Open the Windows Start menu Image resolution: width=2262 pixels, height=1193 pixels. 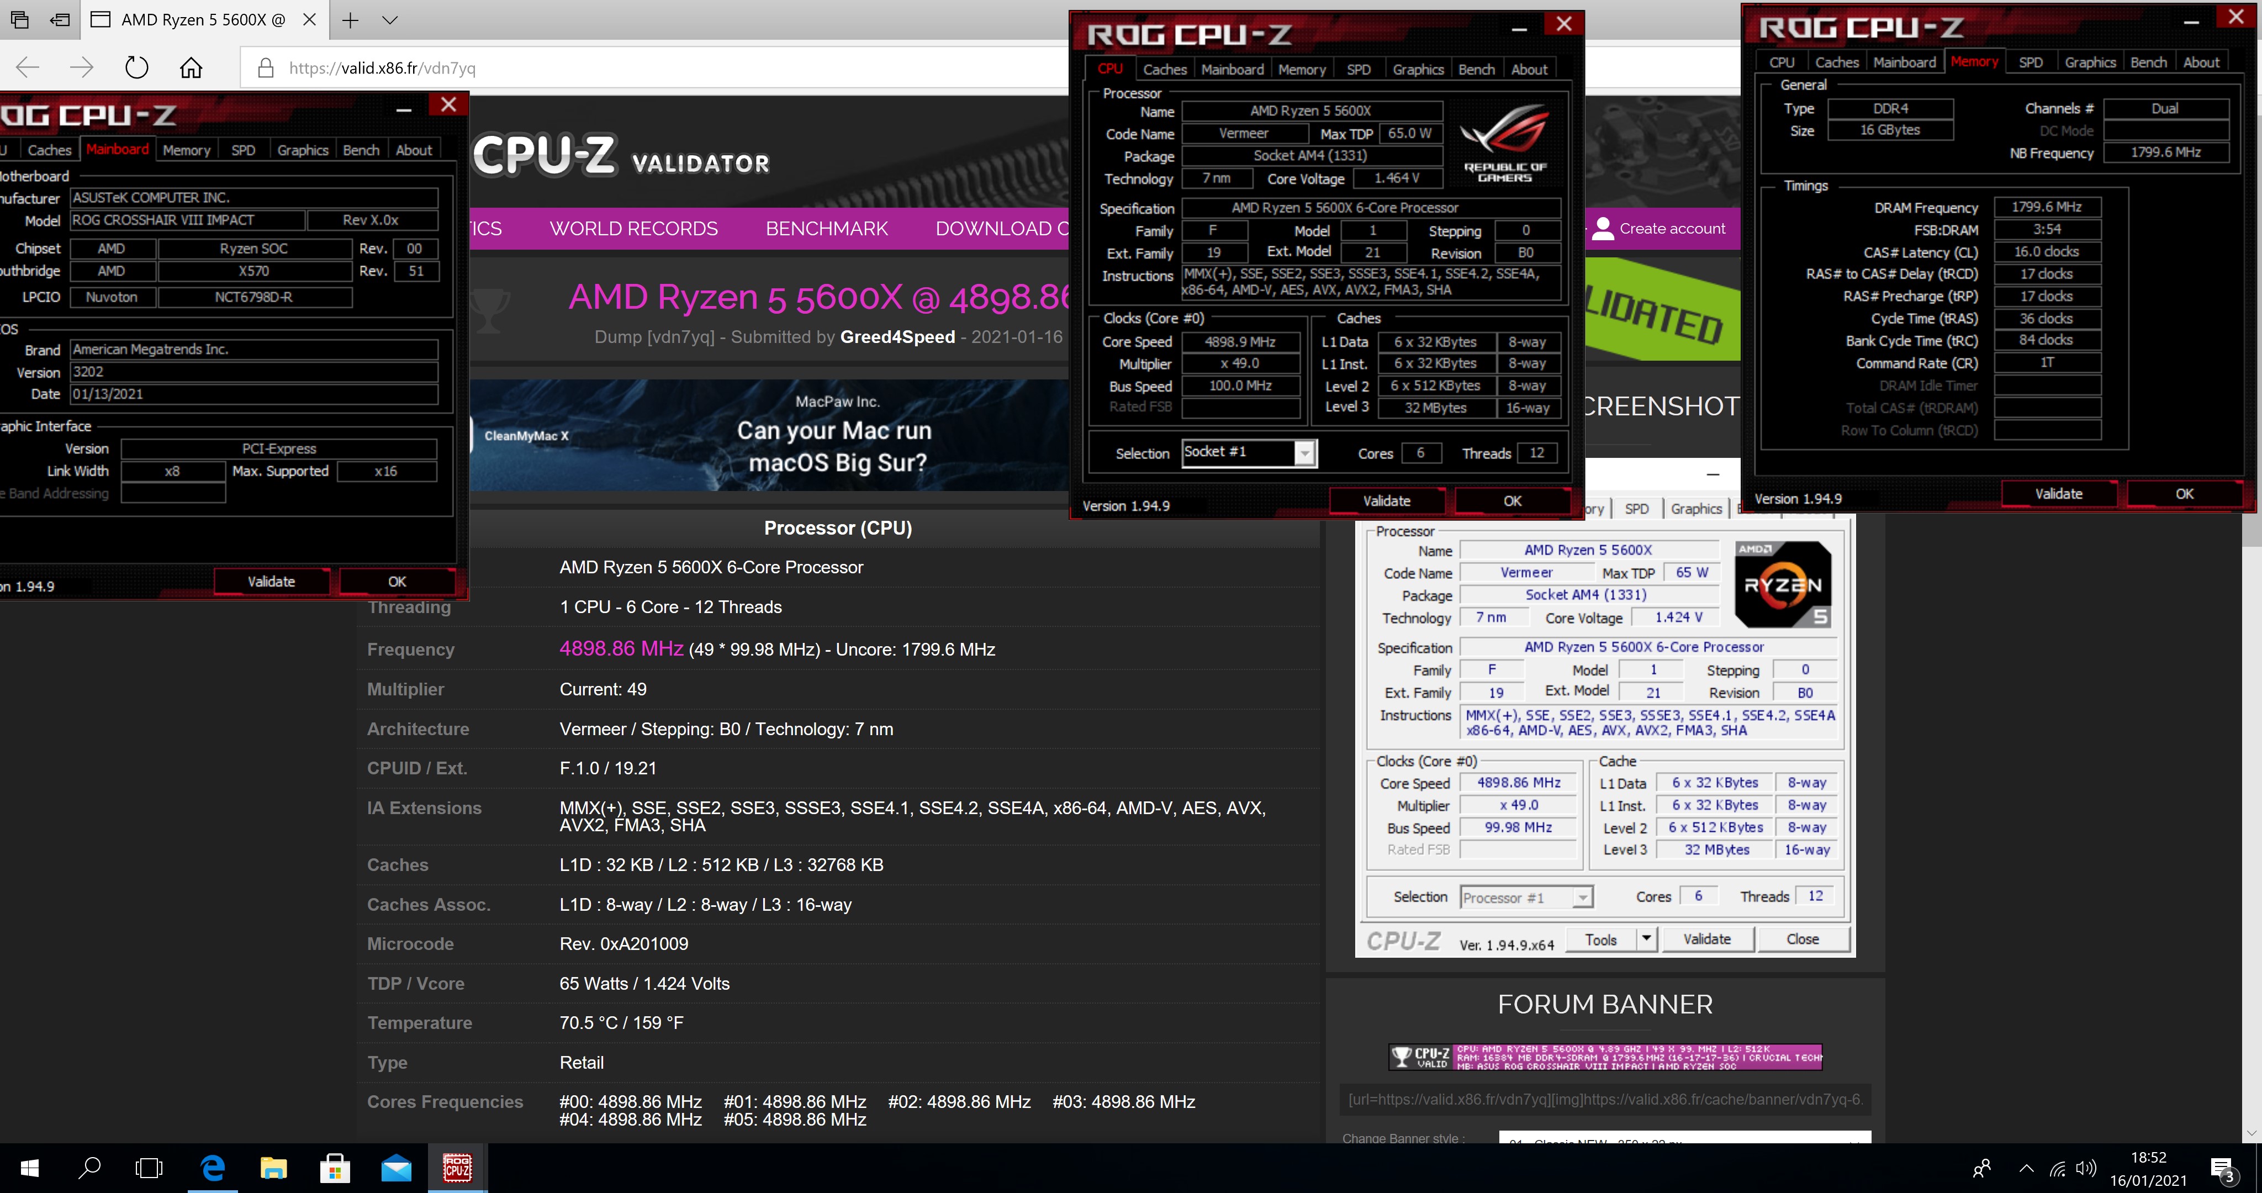click(x=29, y=1168)
